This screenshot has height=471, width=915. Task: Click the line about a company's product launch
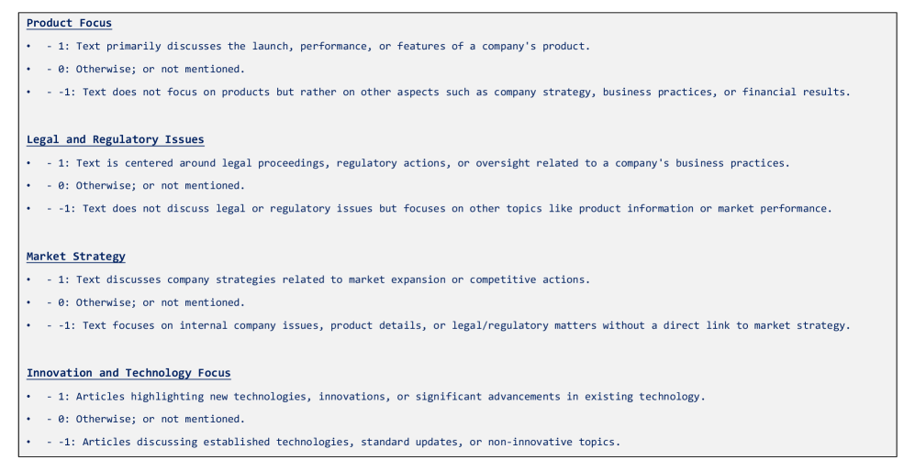tap(318, 46)
